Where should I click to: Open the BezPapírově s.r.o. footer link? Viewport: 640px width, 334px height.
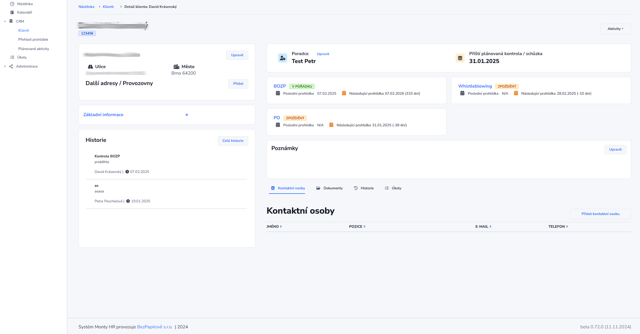pos(154,327)
